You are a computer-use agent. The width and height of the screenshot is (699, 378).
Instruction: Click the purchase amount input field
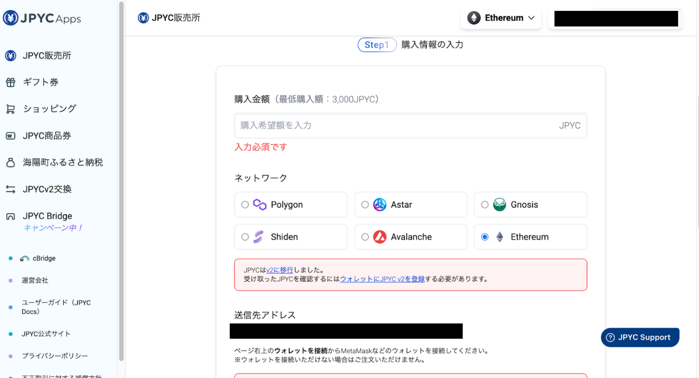pos(410,126)
